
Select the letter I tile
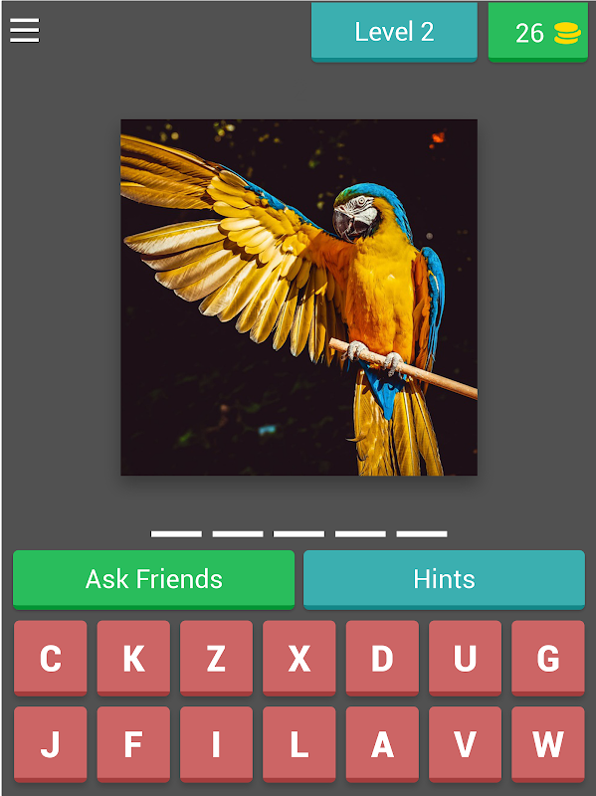[x=216, y=744]
